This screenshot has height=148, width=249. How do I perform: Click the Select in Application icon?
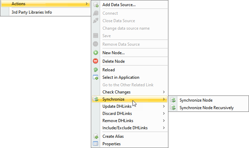click(96, 77)
